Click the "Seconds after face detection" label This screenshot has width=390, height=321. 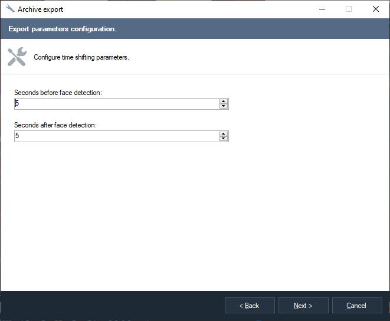click(x=55, y=125)
